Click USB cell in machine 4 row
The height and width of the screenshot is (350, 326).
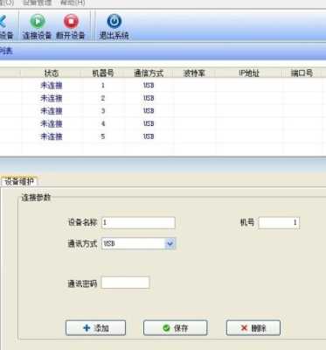point(149,123)
